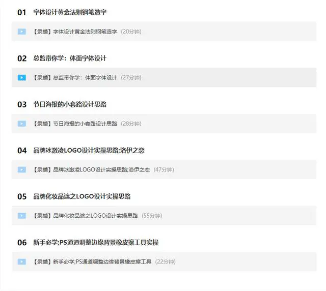Click play icon for 新手必学 PS通道 recording
326x291 pixels.
pyautogui.click(x=22, y=261)
